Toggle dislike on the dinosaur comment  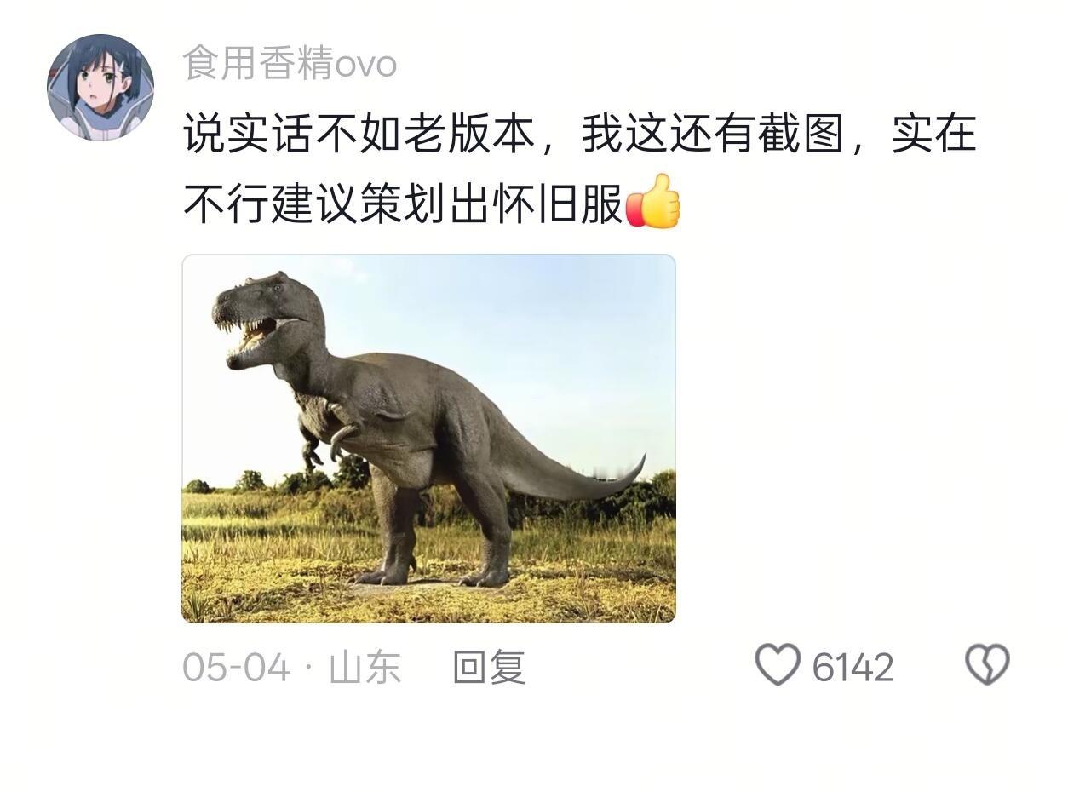click(987, 665)
